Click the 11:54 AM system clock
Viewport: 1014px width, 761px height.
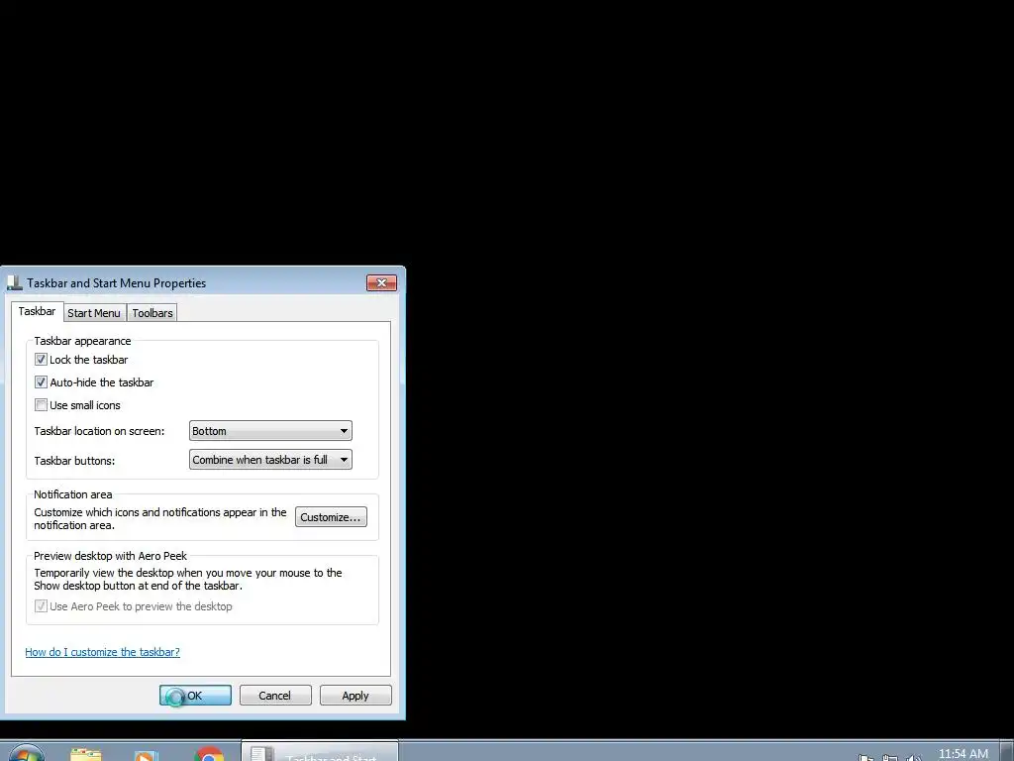click(x=963, y=753)
